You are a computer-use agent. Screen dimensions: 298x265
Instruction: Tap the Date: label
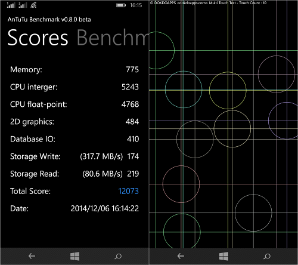coord(19,209)
